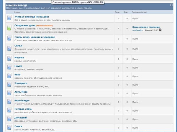Open the Кино forum
Viewport: 177px width, 132px height.
point(17,75)
